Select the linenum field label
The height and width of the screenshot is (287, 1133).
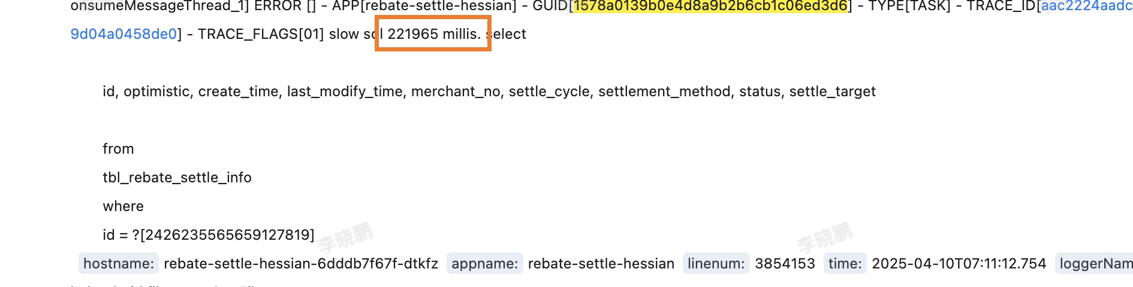coord(716,264)
